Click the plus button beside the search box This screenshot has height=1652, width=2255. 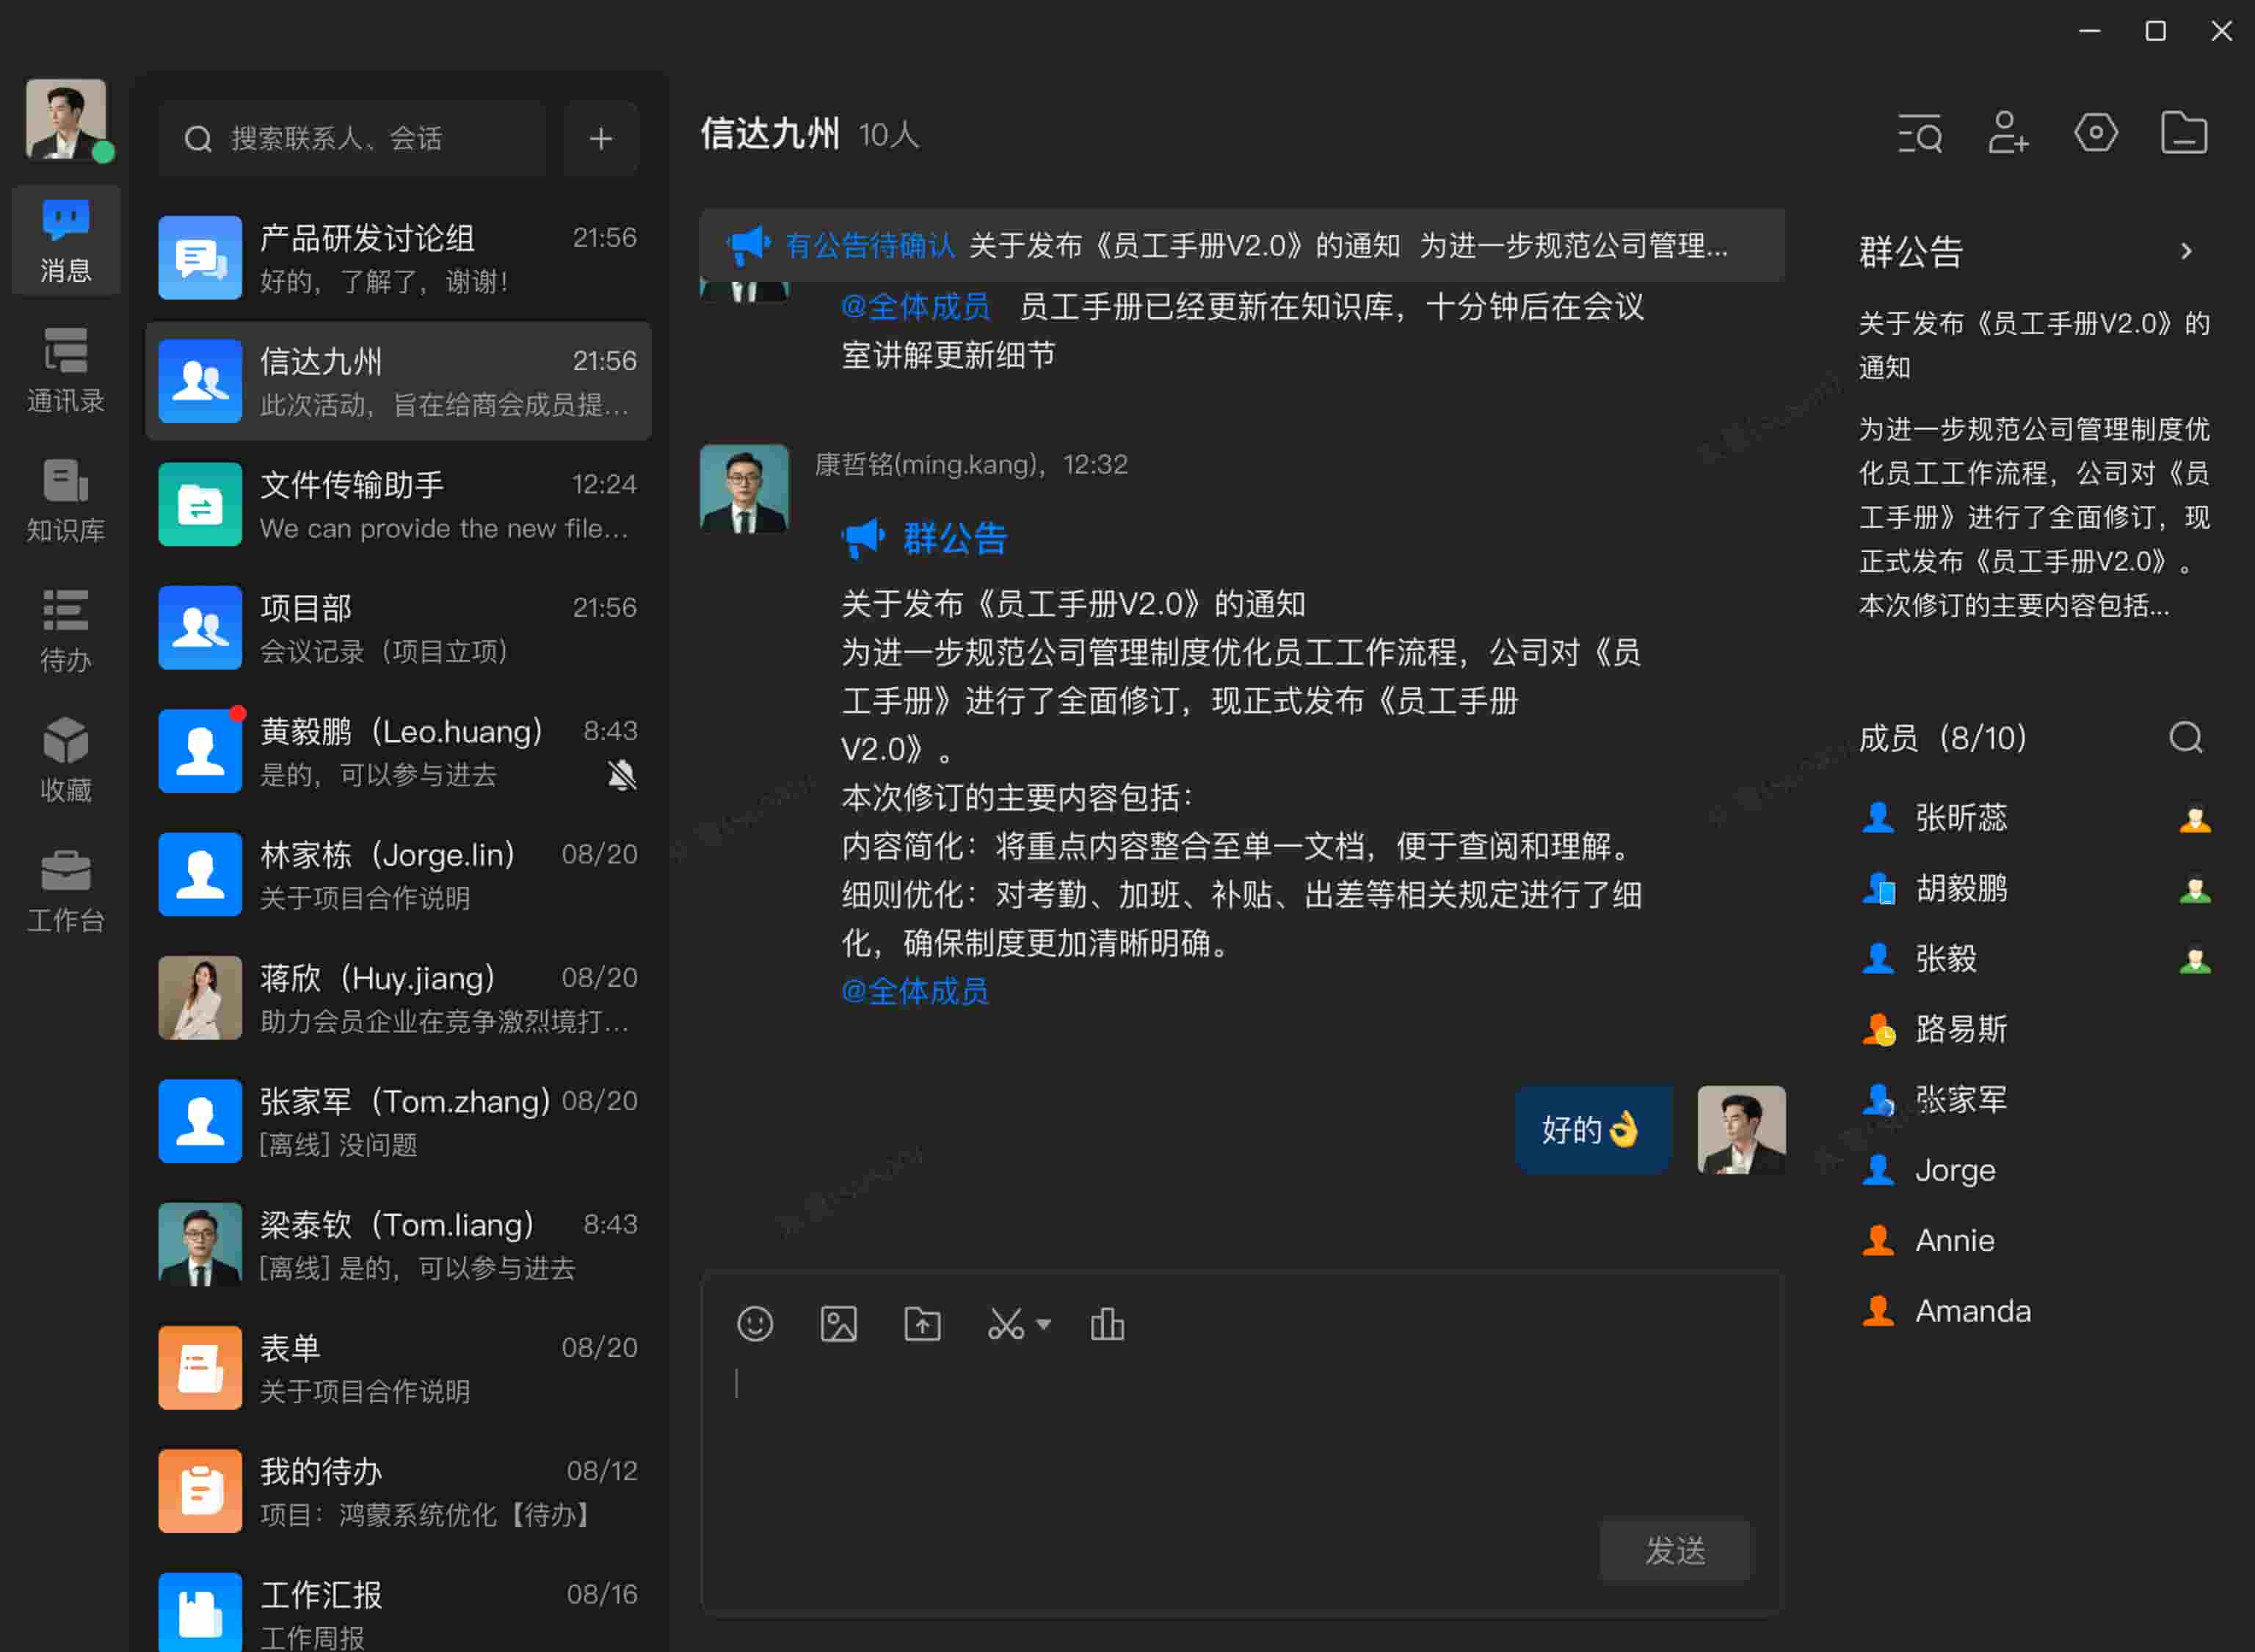[x=600, y=139]
